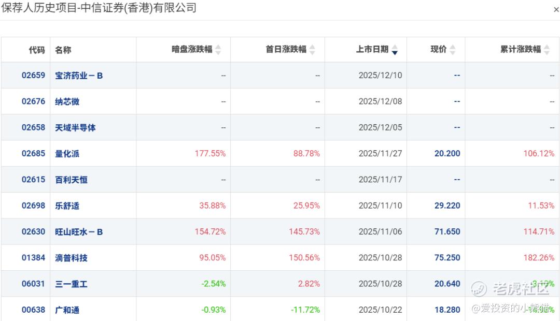Select current price 18.280
The image size is (560, 321).
pyautogui.click(x=447, y=310)
